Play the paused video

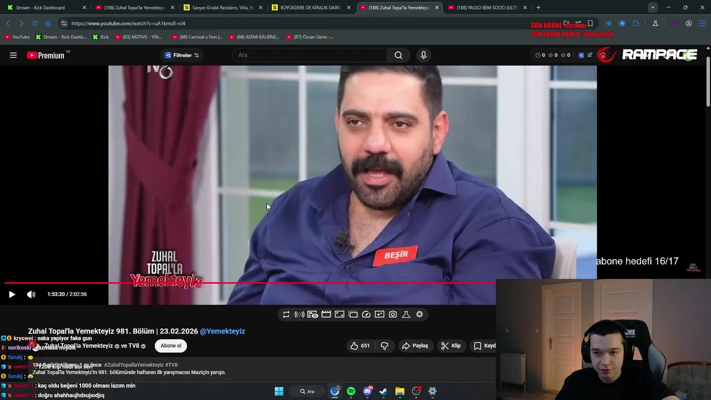tap(12, 294)
